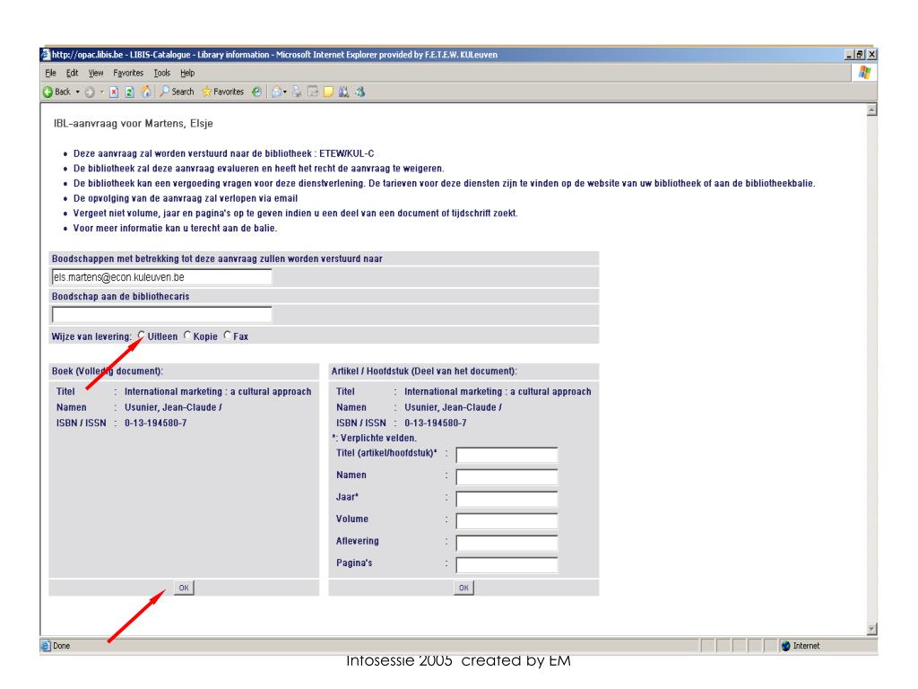Click the scrollbar up arrow

tap(871, 109)
